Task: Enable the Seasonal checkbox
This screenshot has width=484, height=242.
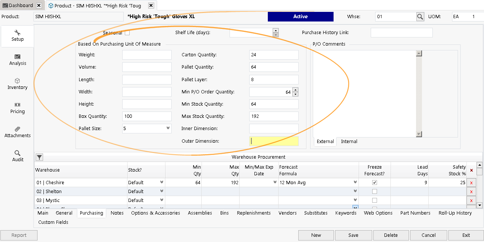Action: coord(127,33)
